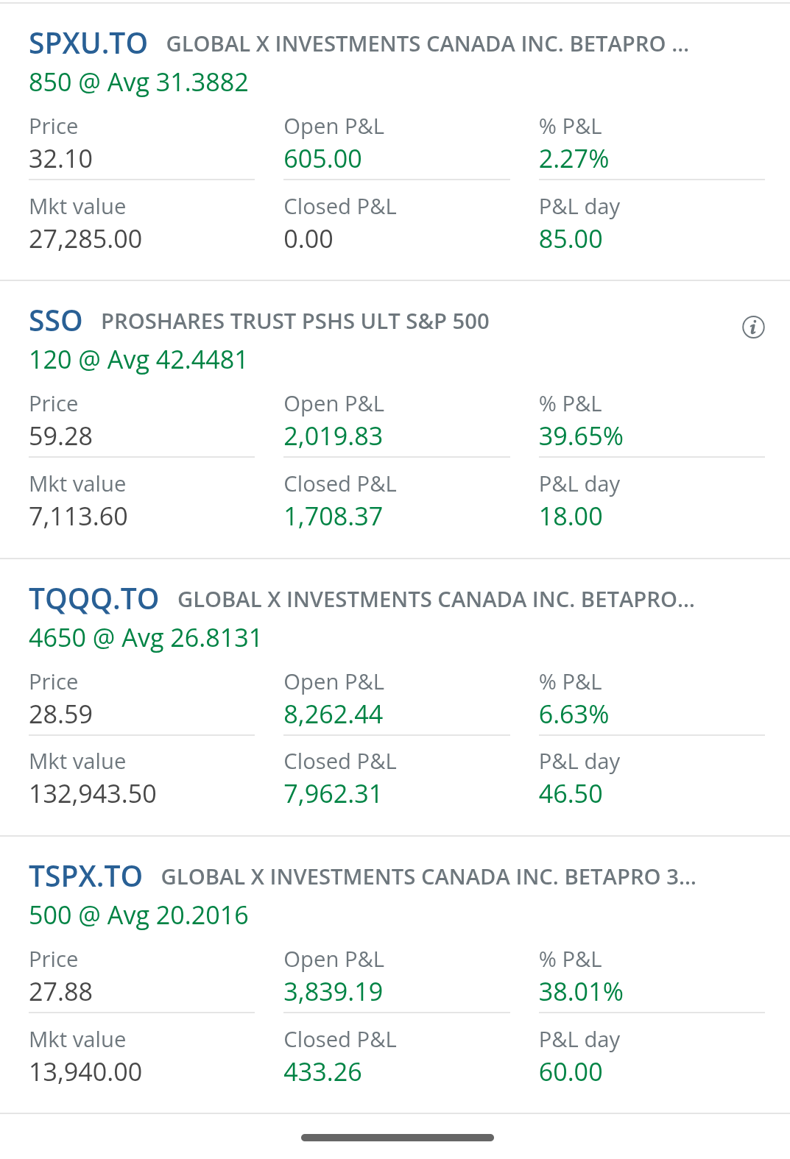Tap the SSO price 59.28
The height and width of the screenshot is (1159, 790).
[60, 436]
